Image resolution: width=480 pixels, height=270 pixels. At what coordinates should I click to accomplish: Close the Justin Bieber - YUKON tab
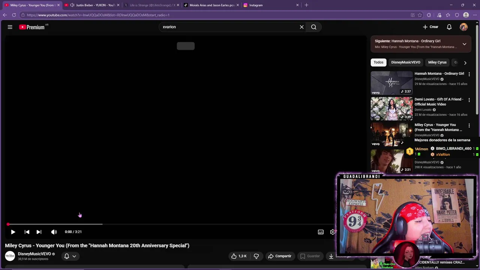point(118,5)
